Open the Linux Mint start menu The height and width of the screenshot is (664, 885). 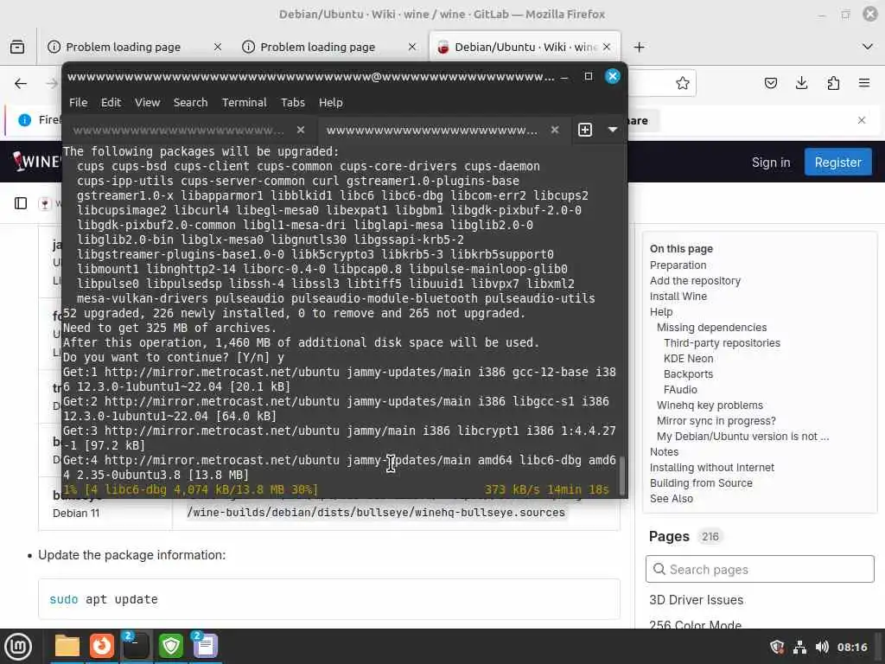[x=19, y=647]
